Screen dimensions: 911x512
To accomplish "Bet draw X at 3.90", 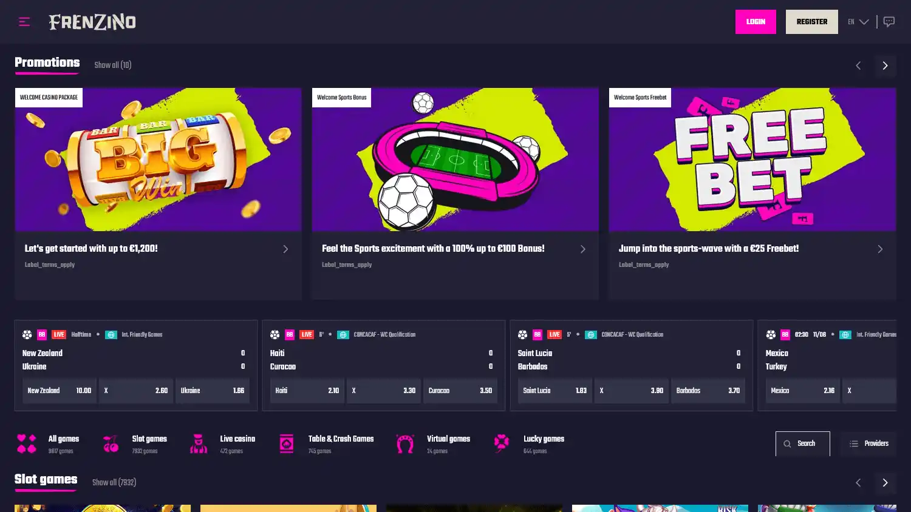I will pyautogui.click(x=632, y=391).
